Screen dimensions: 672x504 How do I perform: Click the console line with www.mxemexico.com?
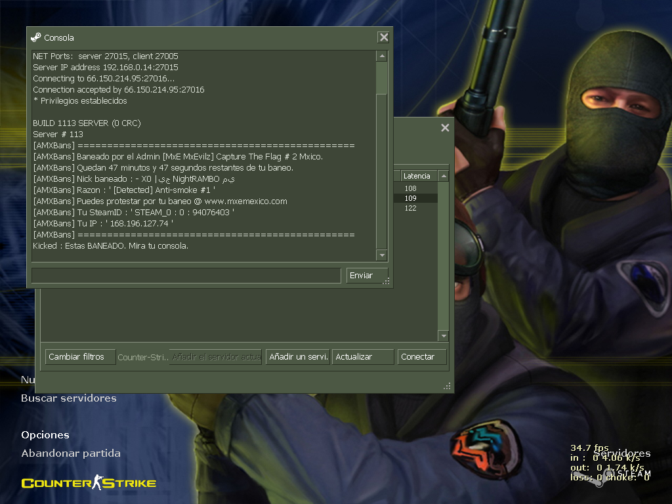coord(160,201)
